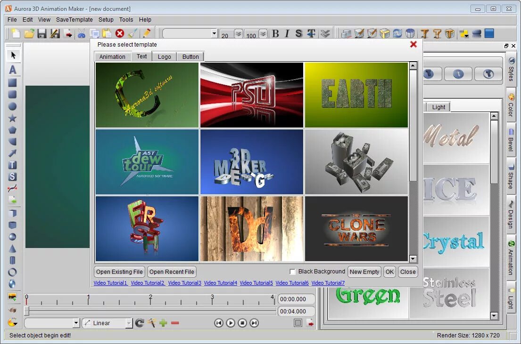This screenshot has width=521, height=344.
Task: Enable the Black Background checkbox
Action: tap(292, 272)
